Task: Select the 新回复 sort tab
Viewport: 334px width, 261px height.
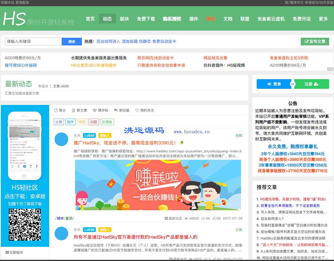Action: pyautogui.click(x=122, y=110)
